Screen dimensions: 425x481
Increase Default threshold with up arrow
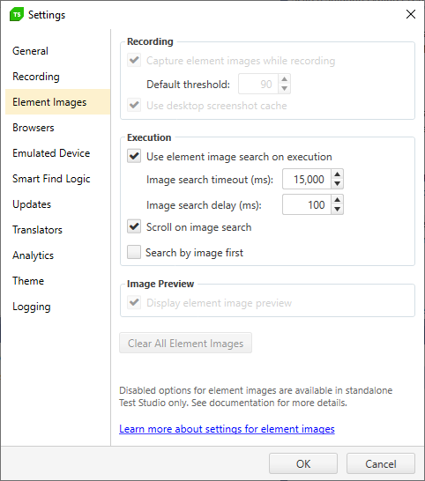pos(284,79)
